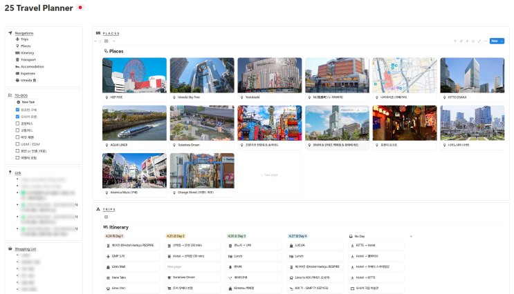Open the Shopping List heading link
514x294 pixels.
[x=26, y=249]
